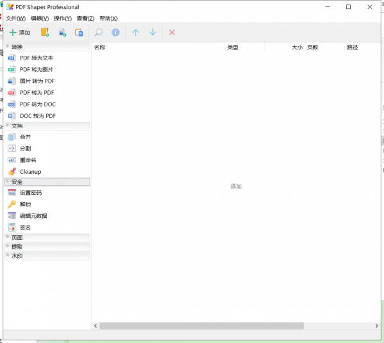Open the 查看(Z) menu
Screen dimensions: 384x343
click(x=86, y=19)
